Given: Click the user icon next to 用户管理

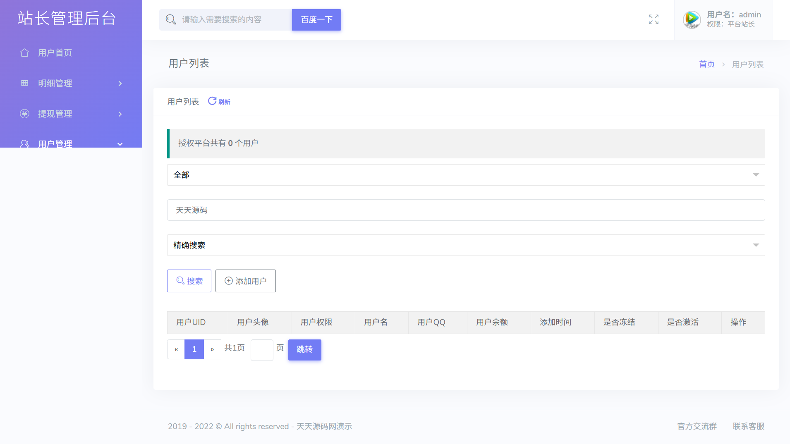Looking at the screenshot, I should 24,144.
